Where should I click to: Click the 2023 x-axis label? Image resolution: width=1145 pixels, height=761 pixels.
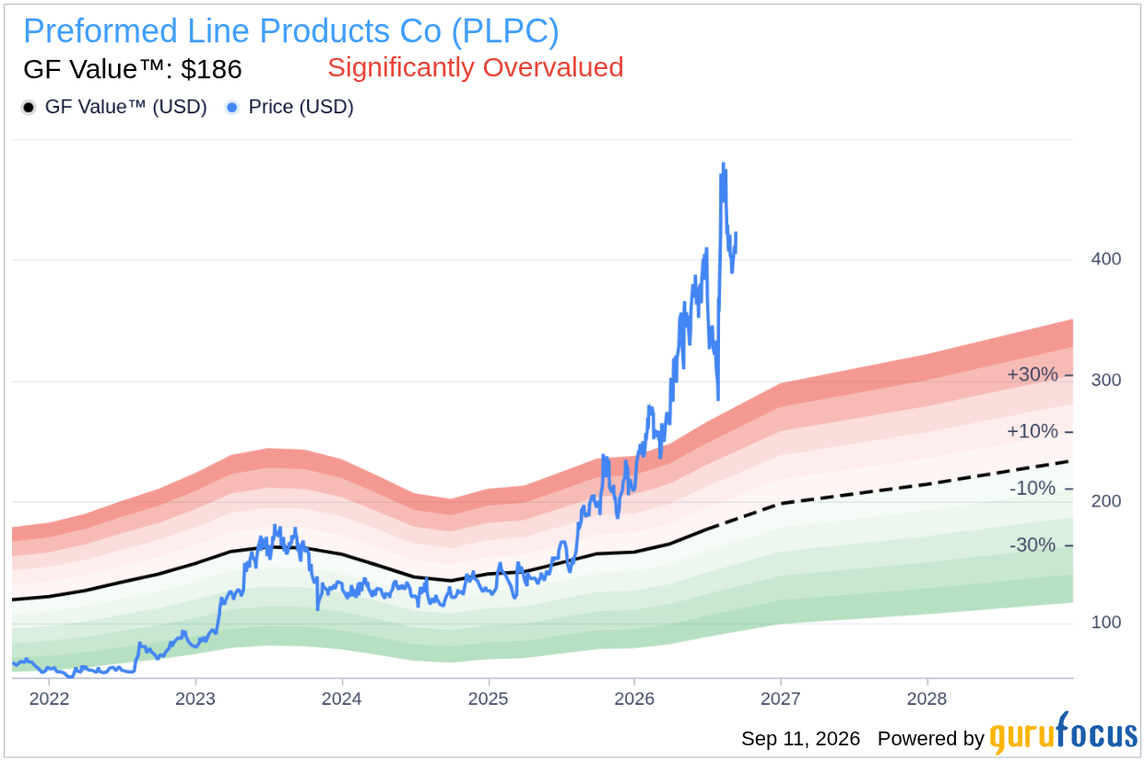(x=195, y=698)
